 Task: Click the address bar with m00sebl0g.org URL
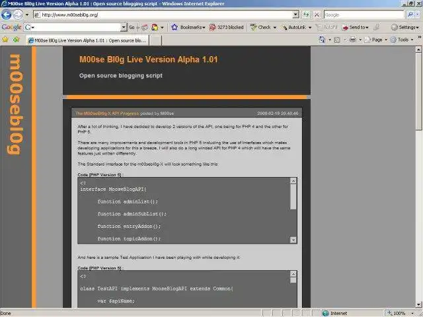[x=166, y=15]
